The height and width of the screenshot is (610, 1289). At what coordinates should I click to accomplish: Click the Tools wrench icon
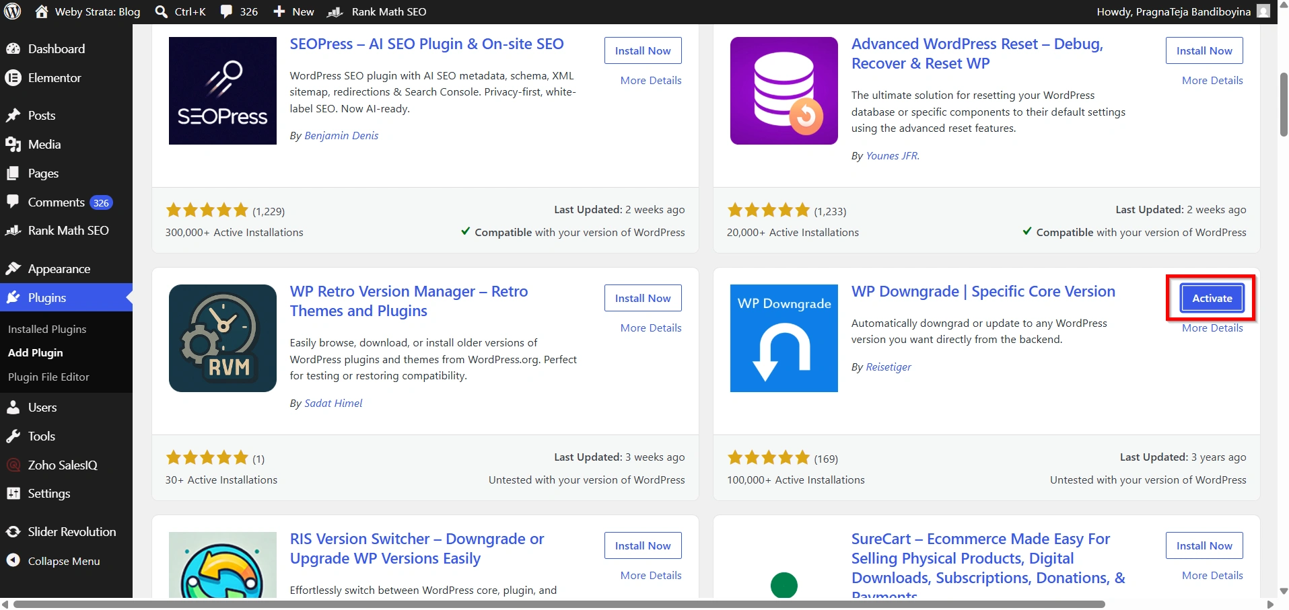click(13, 436)
